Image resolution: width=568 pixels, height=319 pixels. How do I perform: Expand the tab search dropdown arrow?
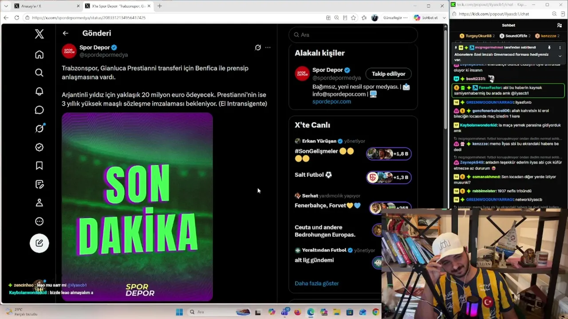(x=6, y=6)
